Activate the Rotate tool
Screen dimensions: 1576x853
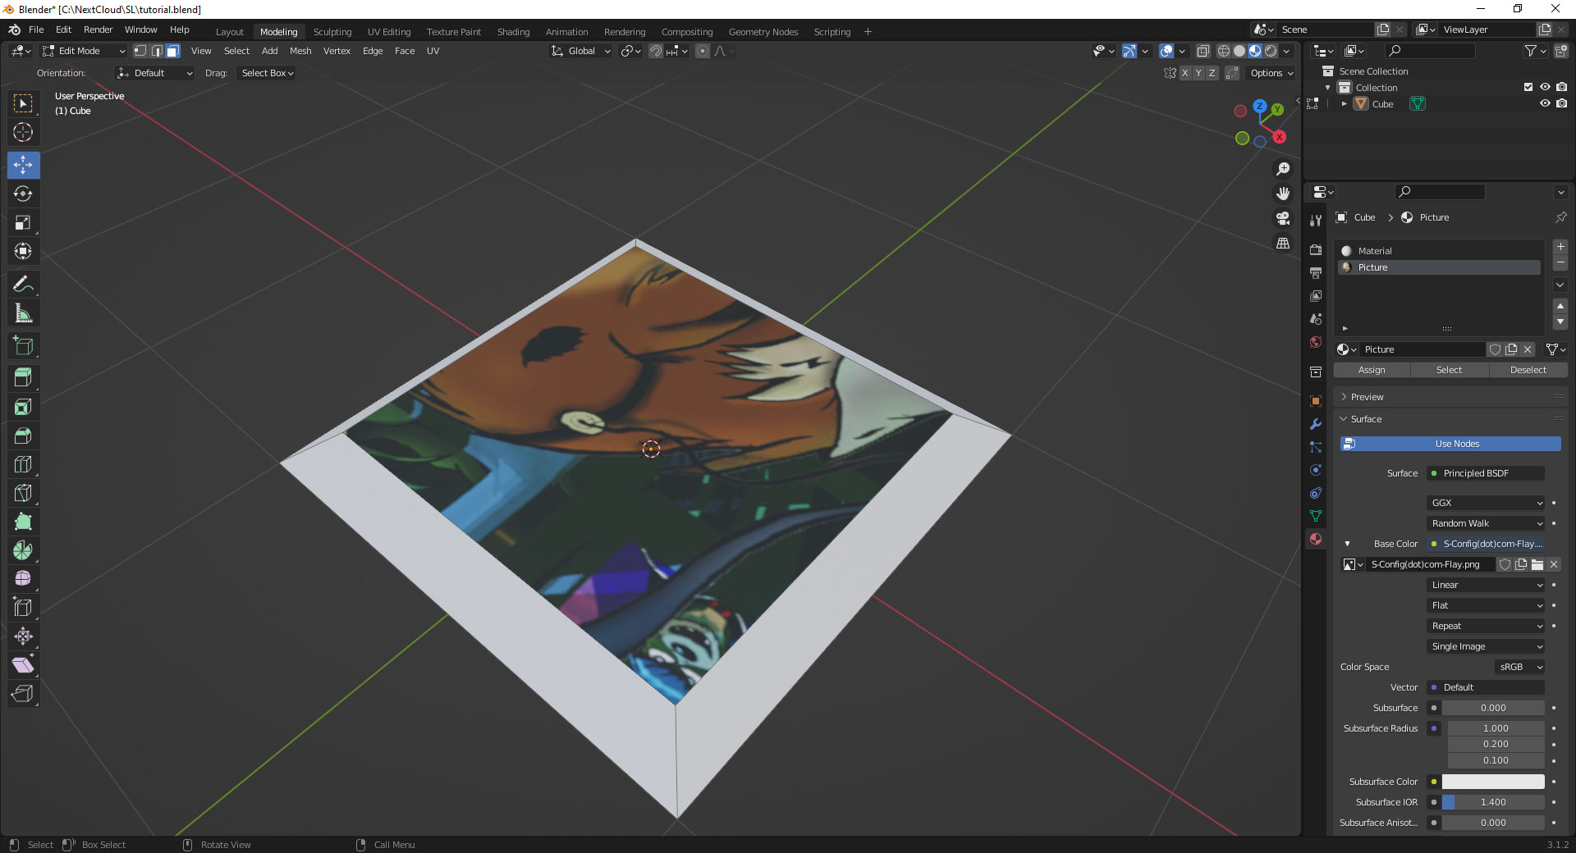point(23,194)
